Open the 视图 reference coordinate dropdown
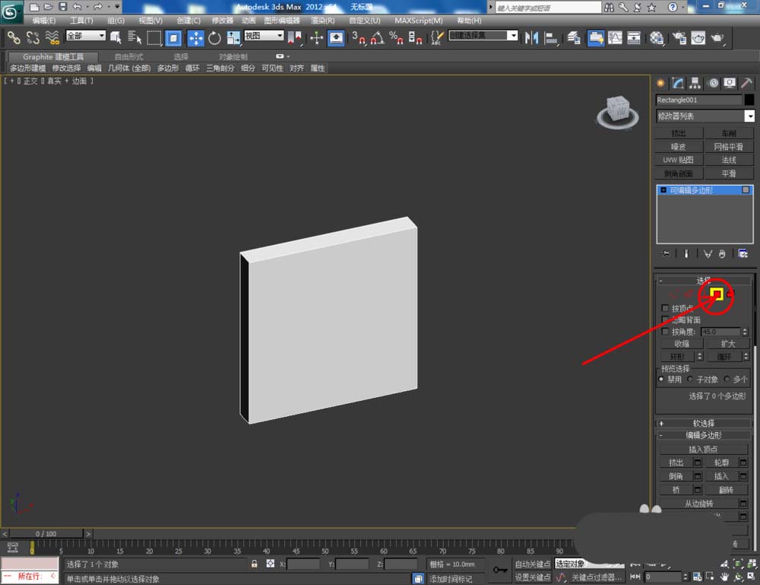The height and width of the screenshot is (585, 760). click(264, 36)
